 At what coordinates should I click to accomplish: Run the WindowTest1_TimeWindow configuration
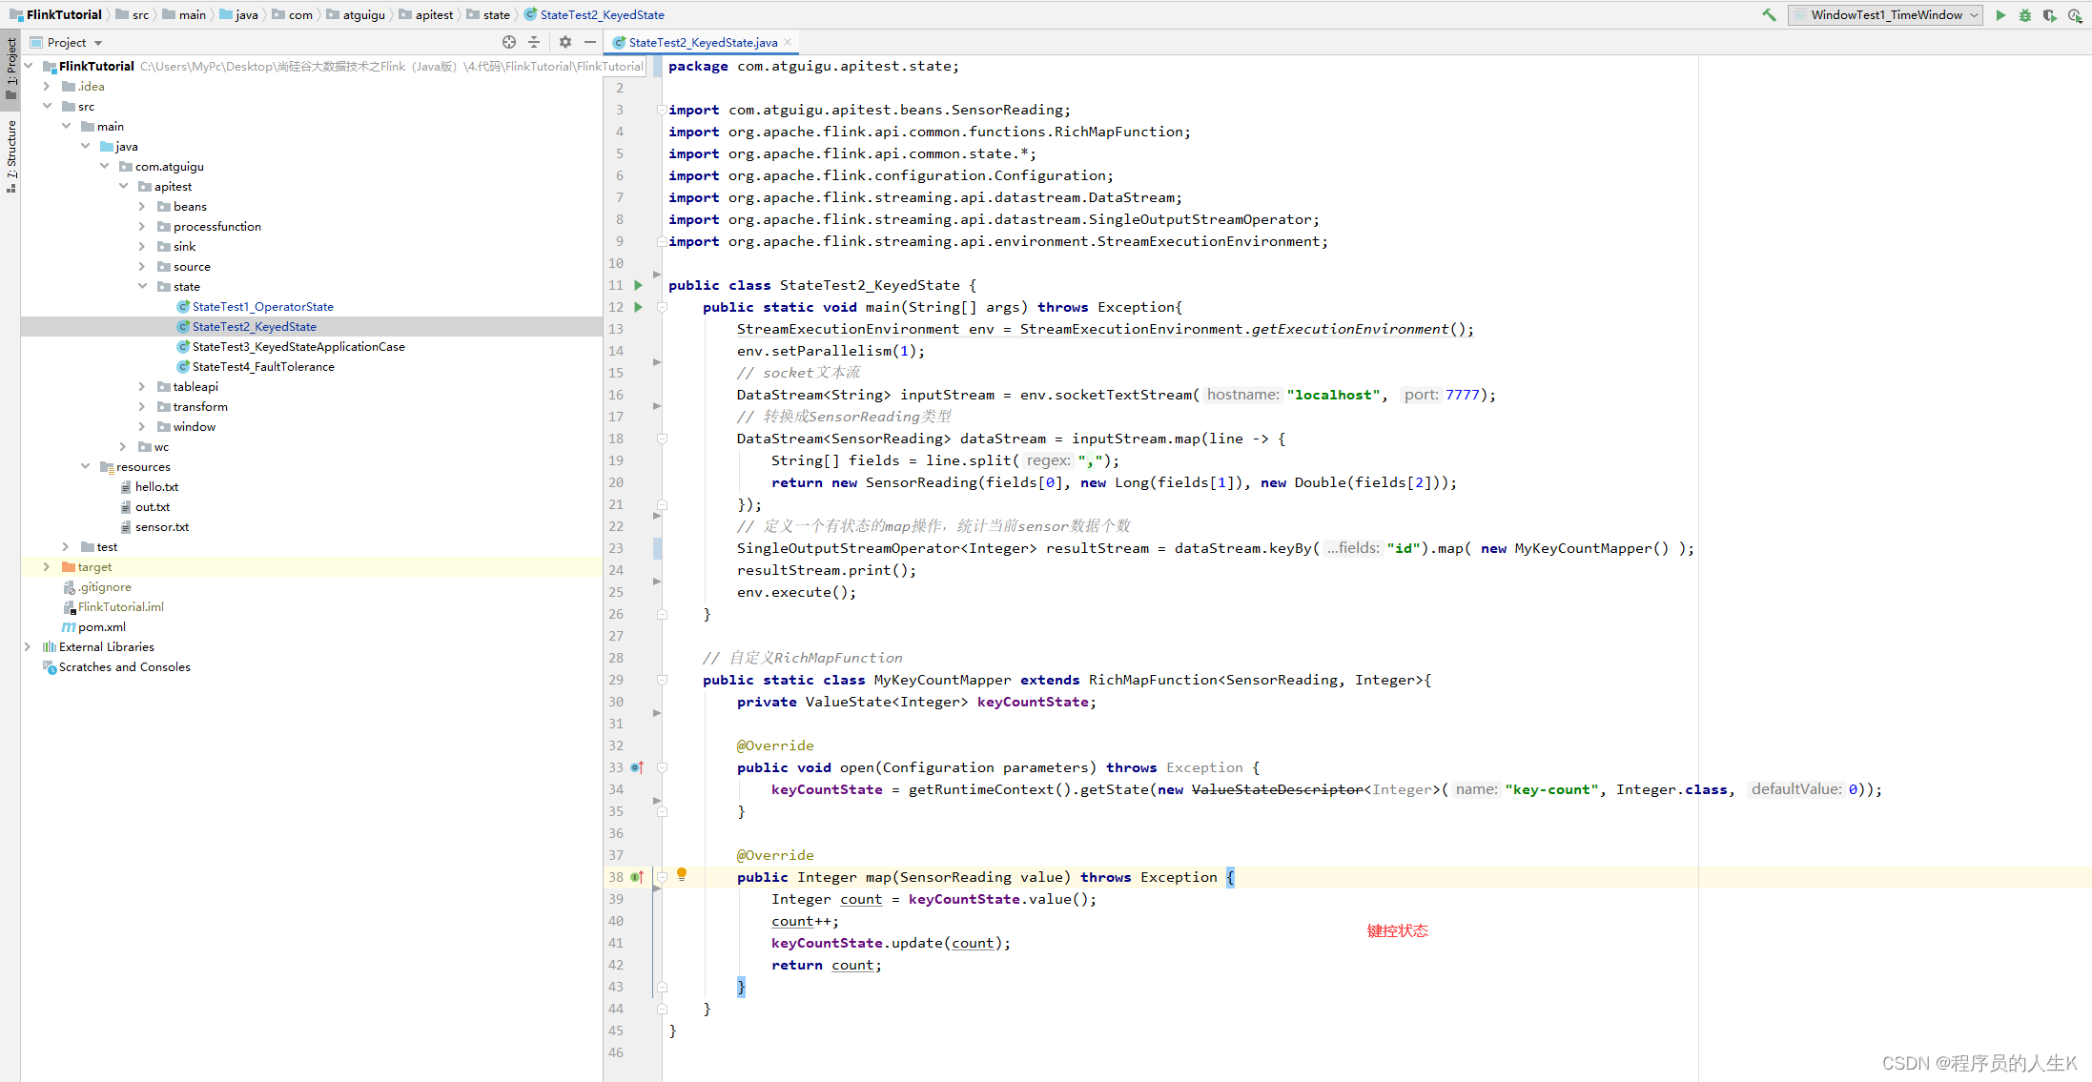[2000, 14]
